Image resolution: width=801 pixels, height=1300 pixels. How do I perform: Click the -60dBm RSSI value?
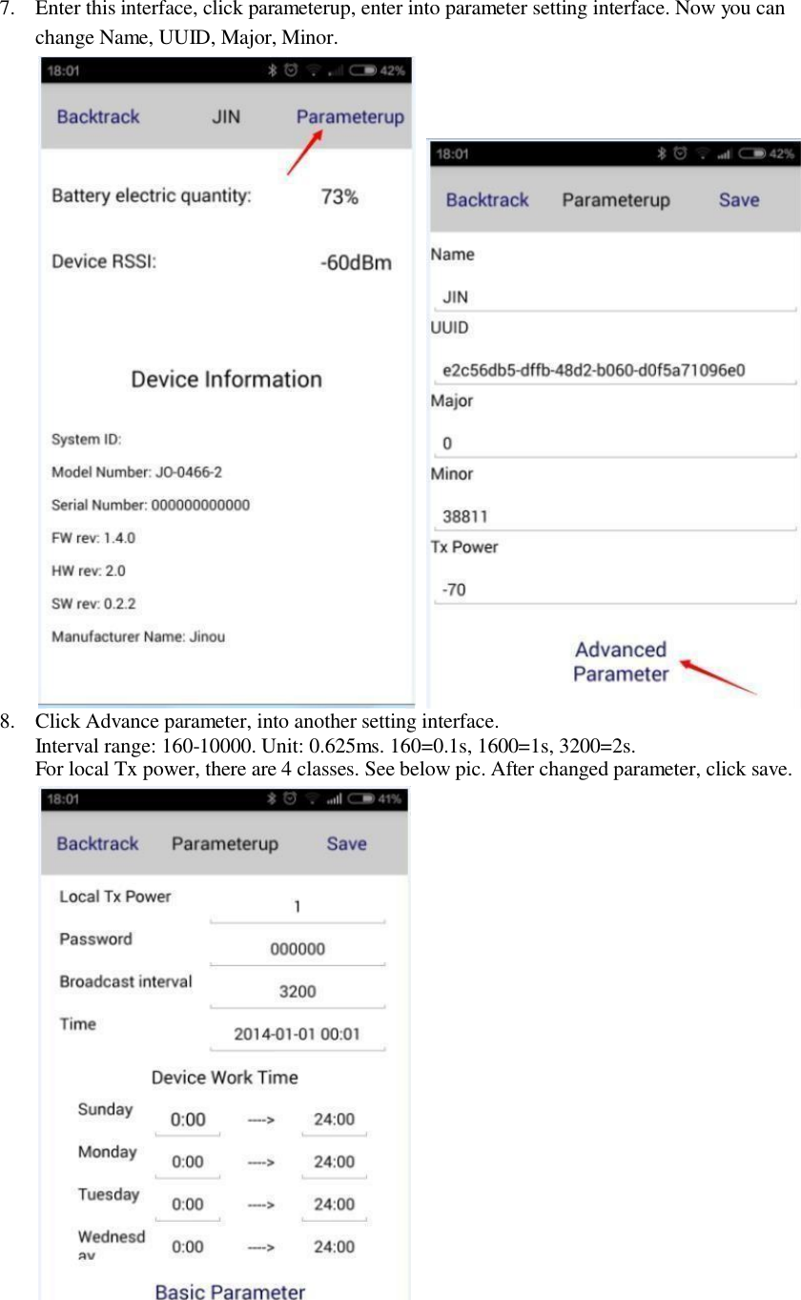pyautogui.click(x=355, y=262)
